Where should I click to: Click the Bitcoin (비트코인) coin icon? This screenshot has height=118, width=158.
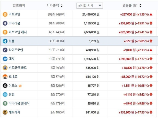click(5, 14)
